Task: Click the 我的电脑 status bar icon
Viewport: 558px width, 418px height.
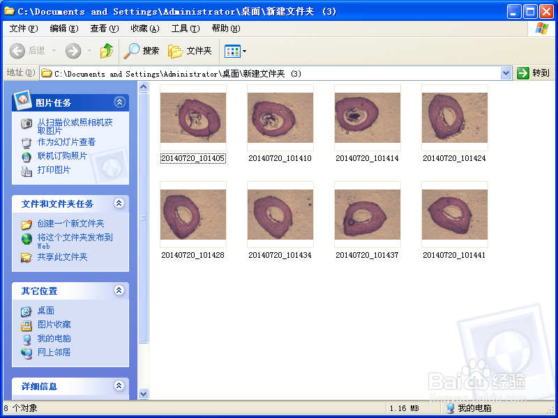Action: [x=450, y=408]
